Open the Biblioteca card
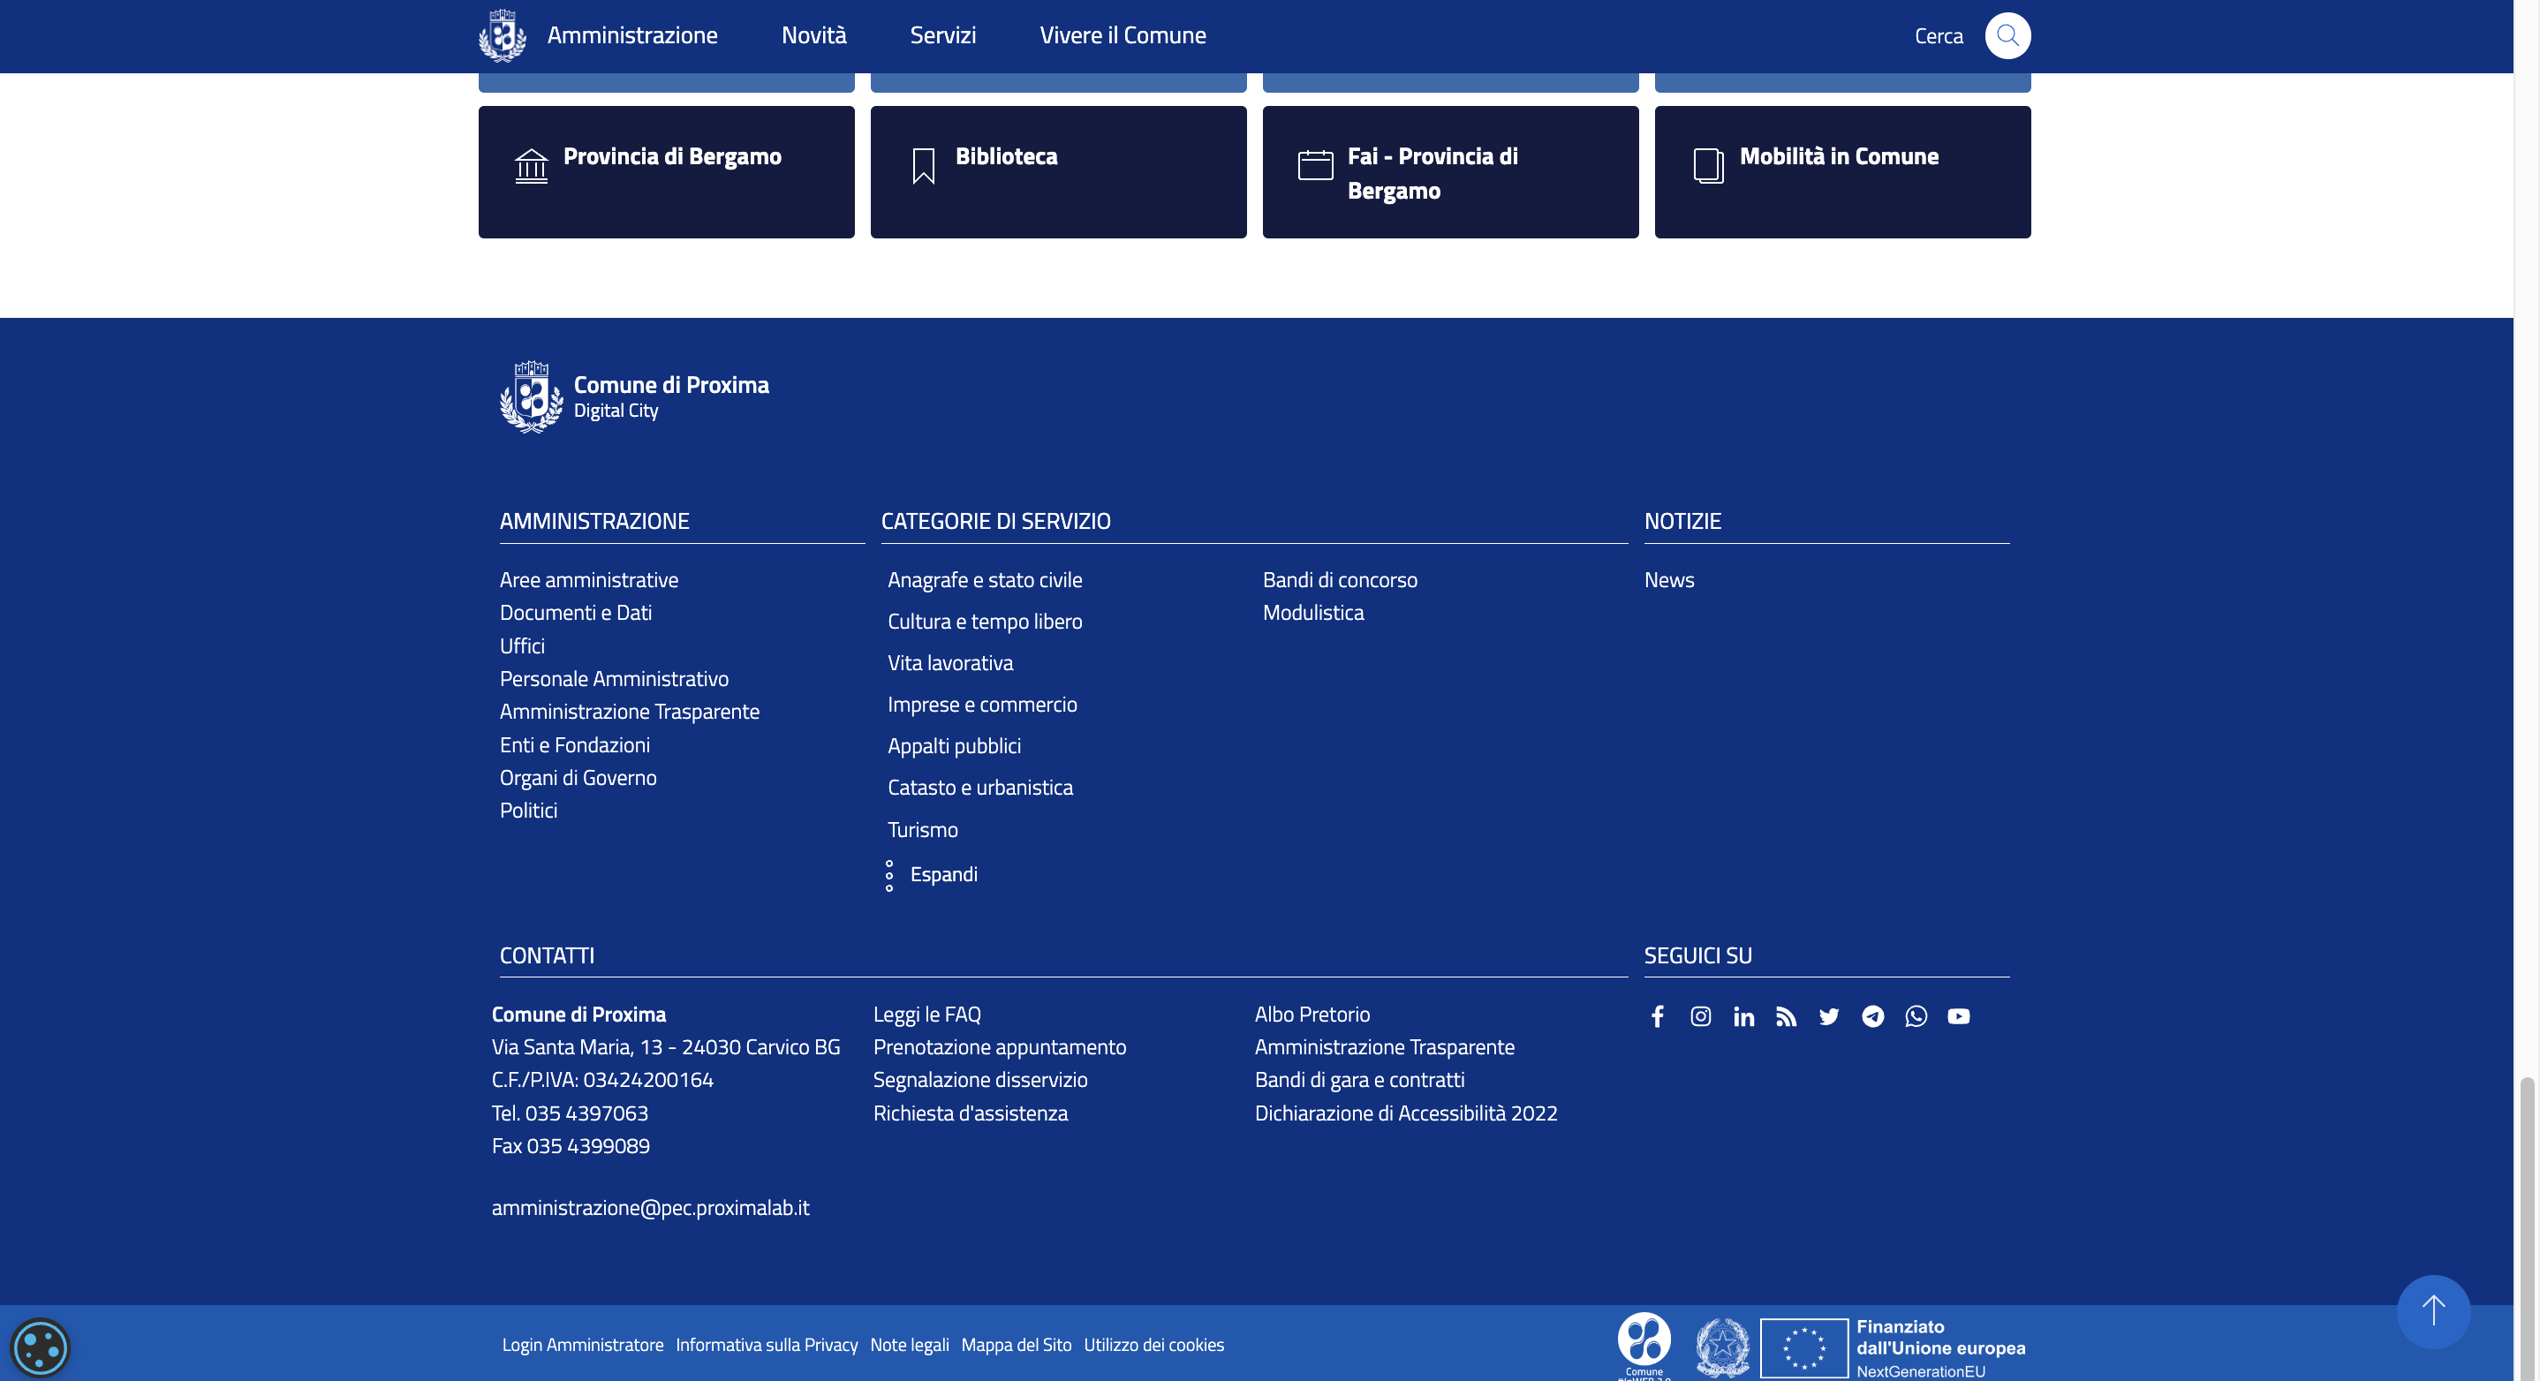This screenshot has height=1381, width=2540. click(1058, 171)
